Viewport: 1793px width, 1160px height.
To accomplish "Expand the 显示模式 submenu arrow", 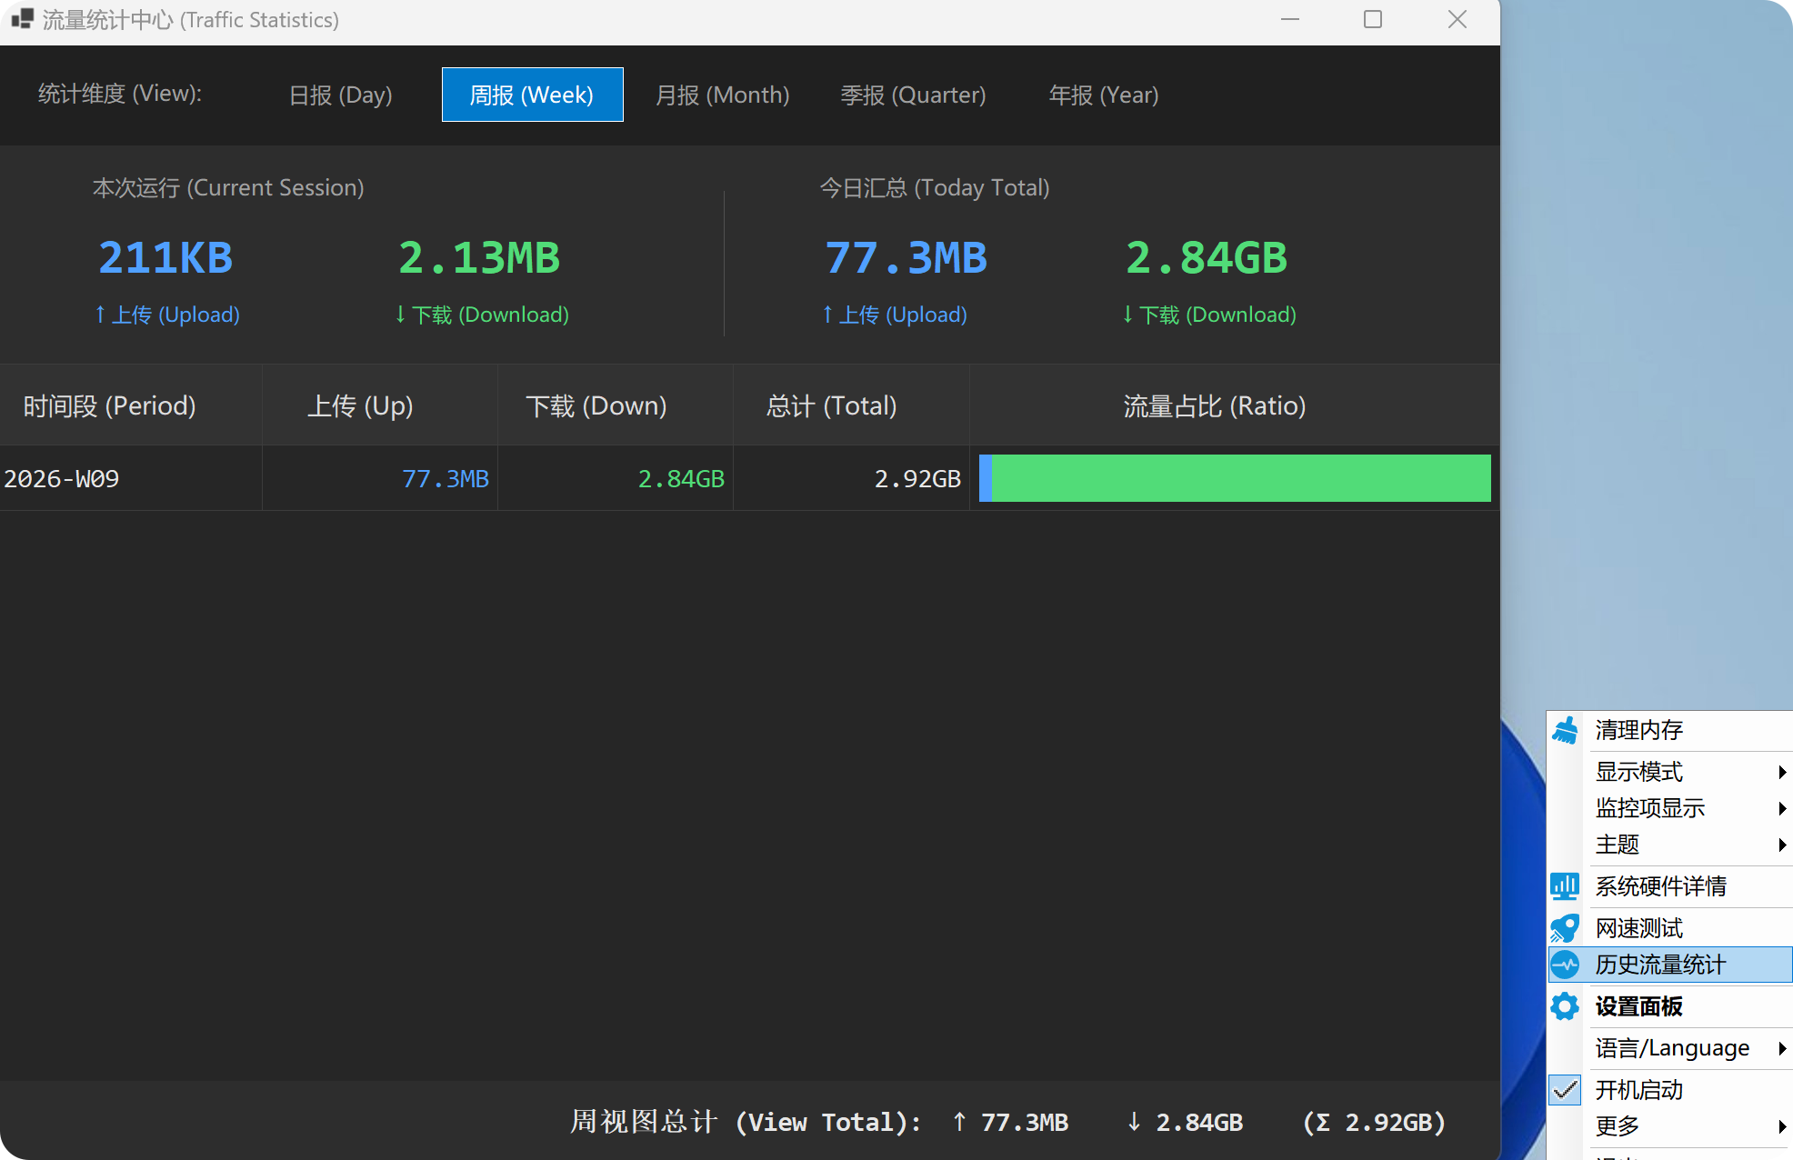I will tap(1781, 772).
